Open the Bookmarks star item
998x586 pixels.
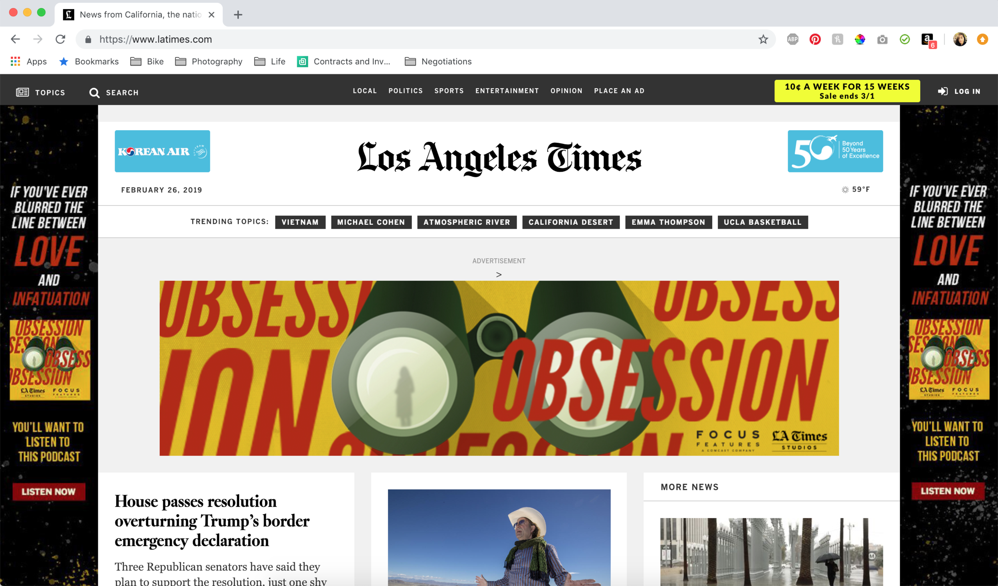89,61
